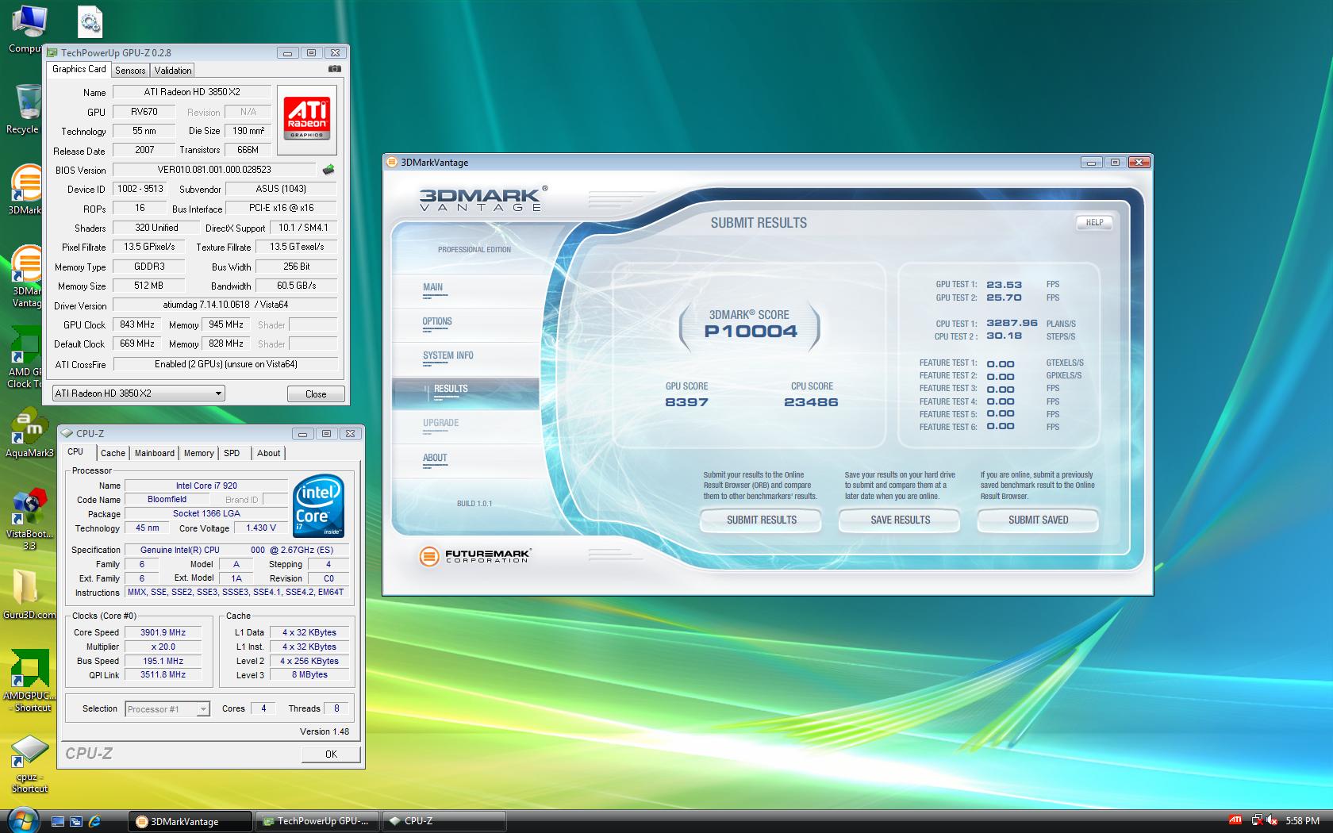Click the GPU SCORE value 8397
The height and width of the screenshot is (833, 1333).
(x=686, y=402)
